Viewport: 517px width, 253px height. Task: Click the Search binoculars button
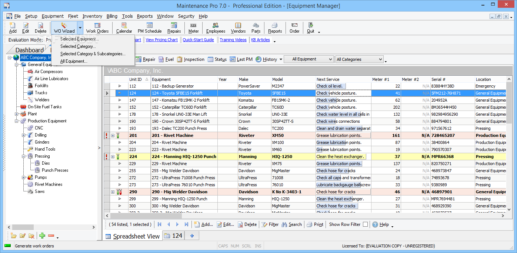tap(292, 224)
